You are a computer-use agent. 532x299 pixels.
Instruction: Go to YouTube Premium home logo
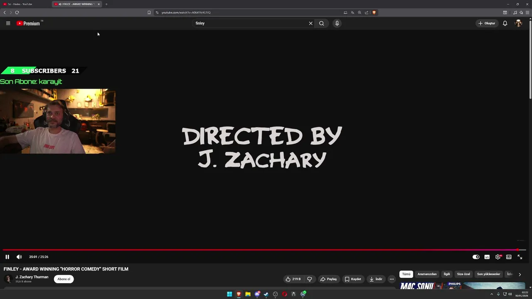click(x=28, y=23)
